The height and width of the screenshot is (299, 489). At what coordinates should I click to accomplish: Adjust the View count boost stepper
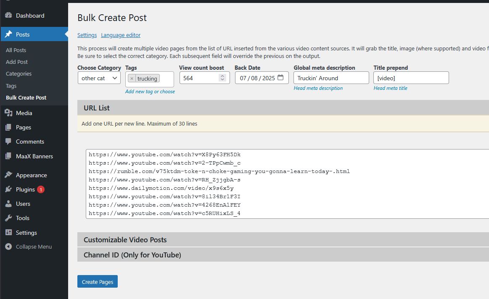222,78
